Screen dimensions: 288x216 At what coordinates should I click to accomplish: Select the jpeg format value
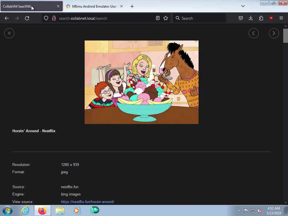(x=64, y=172)
